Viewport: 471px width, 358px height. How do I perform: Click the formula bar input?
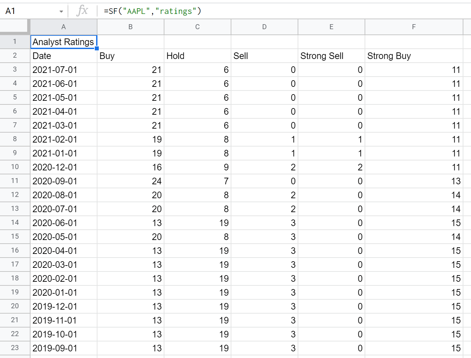(285, 11)
